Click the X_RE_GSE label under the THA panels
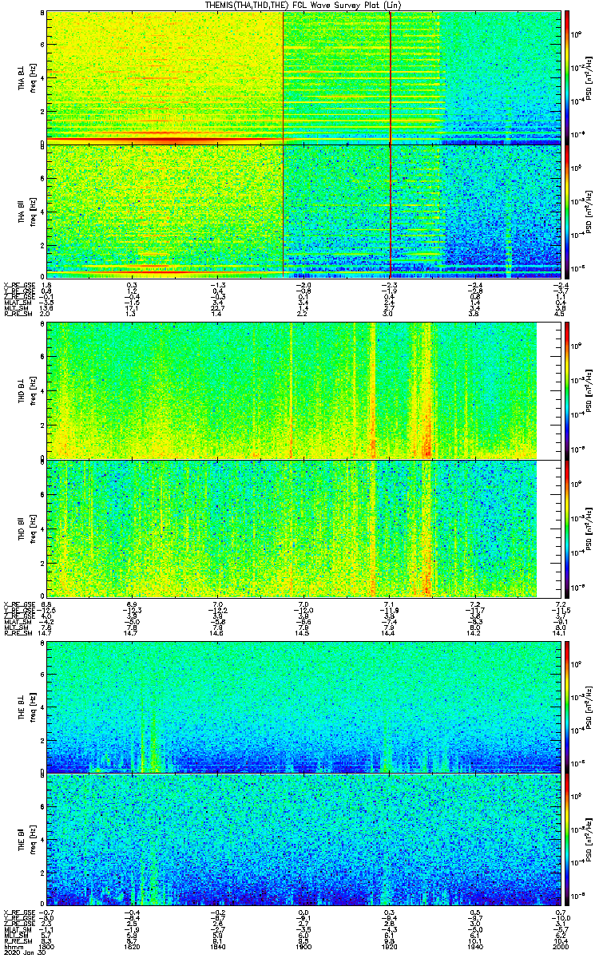 16,284
